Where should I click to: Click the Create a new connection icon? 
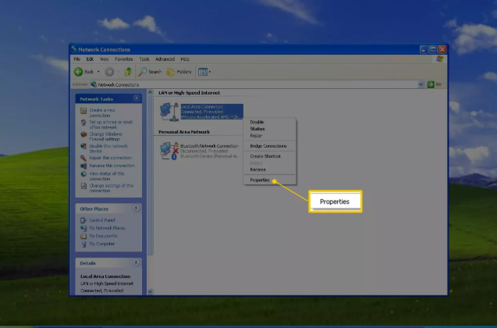(x=83, y=111)
